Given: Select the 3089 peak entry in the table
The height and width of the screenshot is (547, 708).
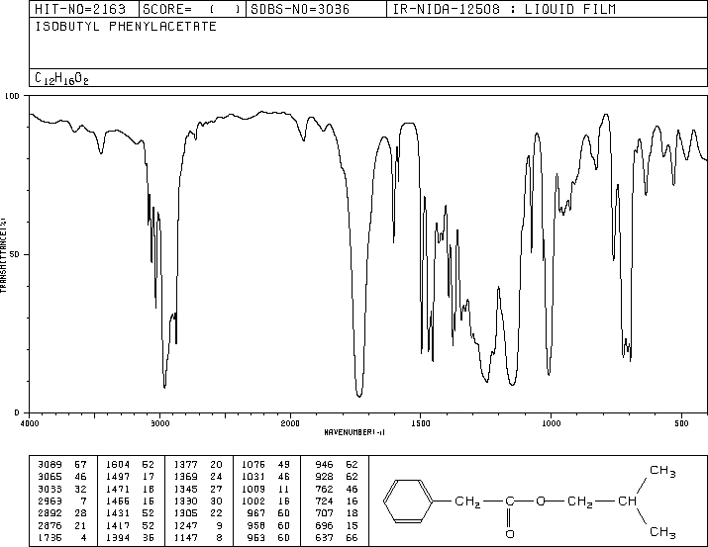Looking at the screenshot, I should click(x=62, y=465).
